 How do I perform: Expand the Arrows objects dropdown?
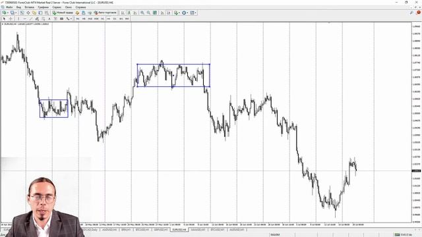point(71,19)
